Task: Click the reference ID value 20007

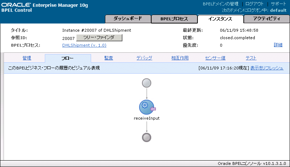Action: (68, 38)
